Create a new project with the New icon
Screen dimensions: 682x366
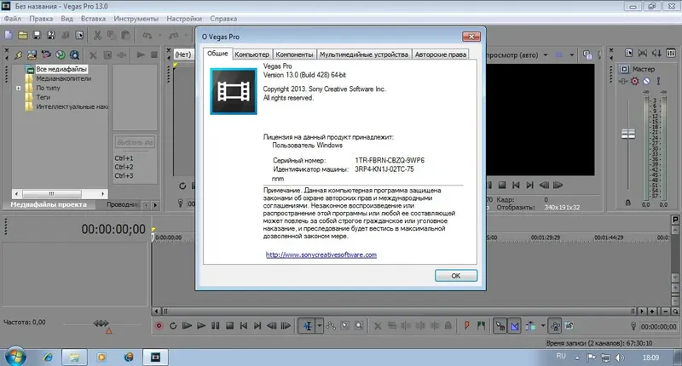pos(9,35)
